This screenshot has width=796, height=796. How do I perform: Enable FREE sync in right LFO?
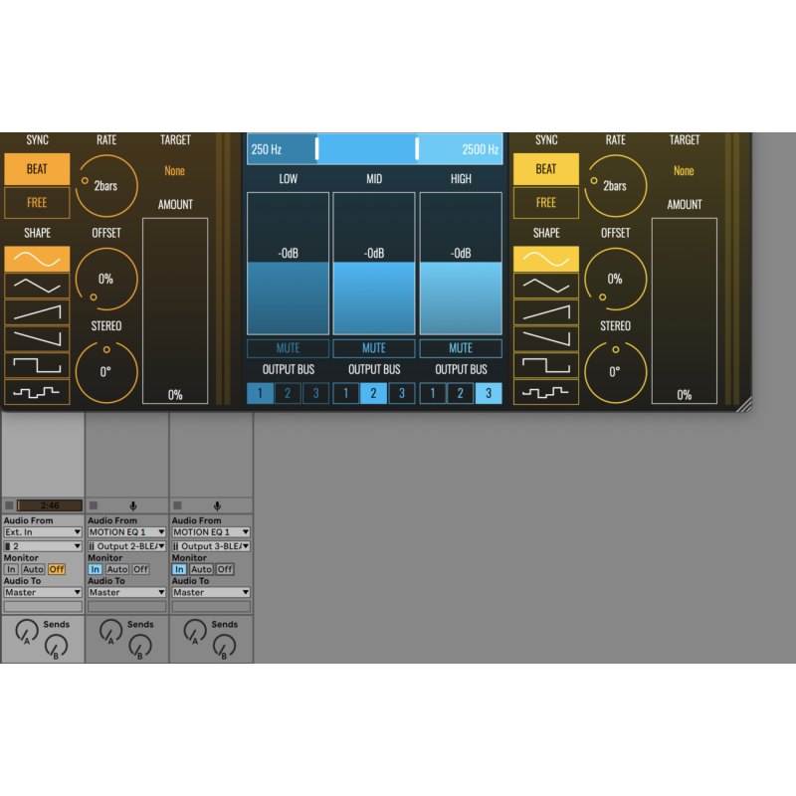pos(546,203)
